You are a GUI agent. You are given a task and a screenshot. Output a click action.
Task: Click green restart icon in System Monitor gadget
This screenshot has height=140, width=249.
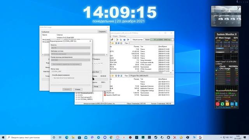click(222, 104)
